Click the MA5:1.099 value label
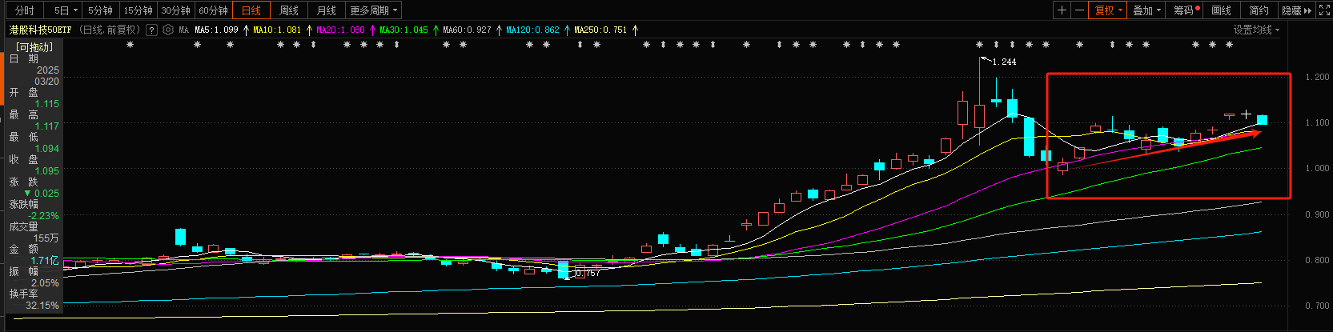This screenshot has width=1333, height=332. (217, 30)
